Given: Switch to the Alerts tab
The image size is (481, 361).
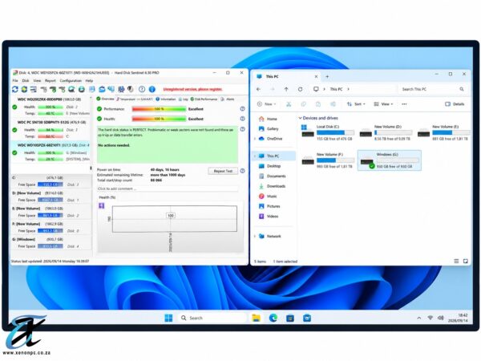Looking at the screenshot, I should 228,99.
